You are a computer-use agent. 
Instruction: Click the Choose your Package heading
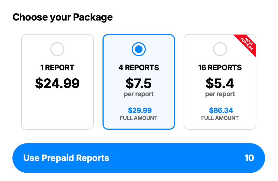tap(63, 17)
